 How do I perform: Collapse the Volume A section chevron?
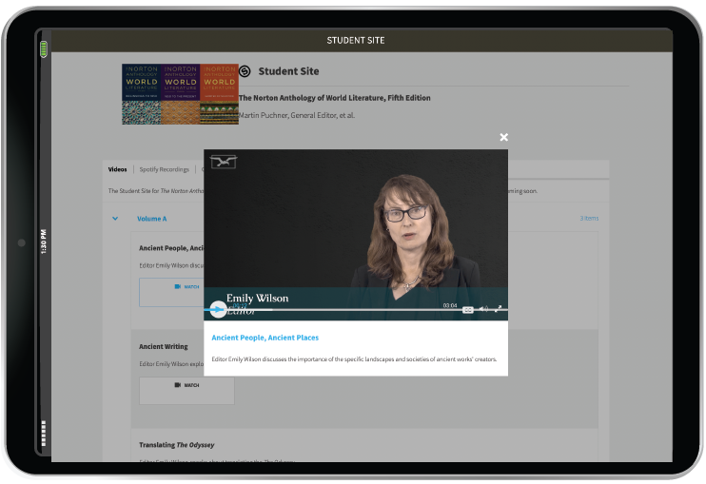click(115, 219)
